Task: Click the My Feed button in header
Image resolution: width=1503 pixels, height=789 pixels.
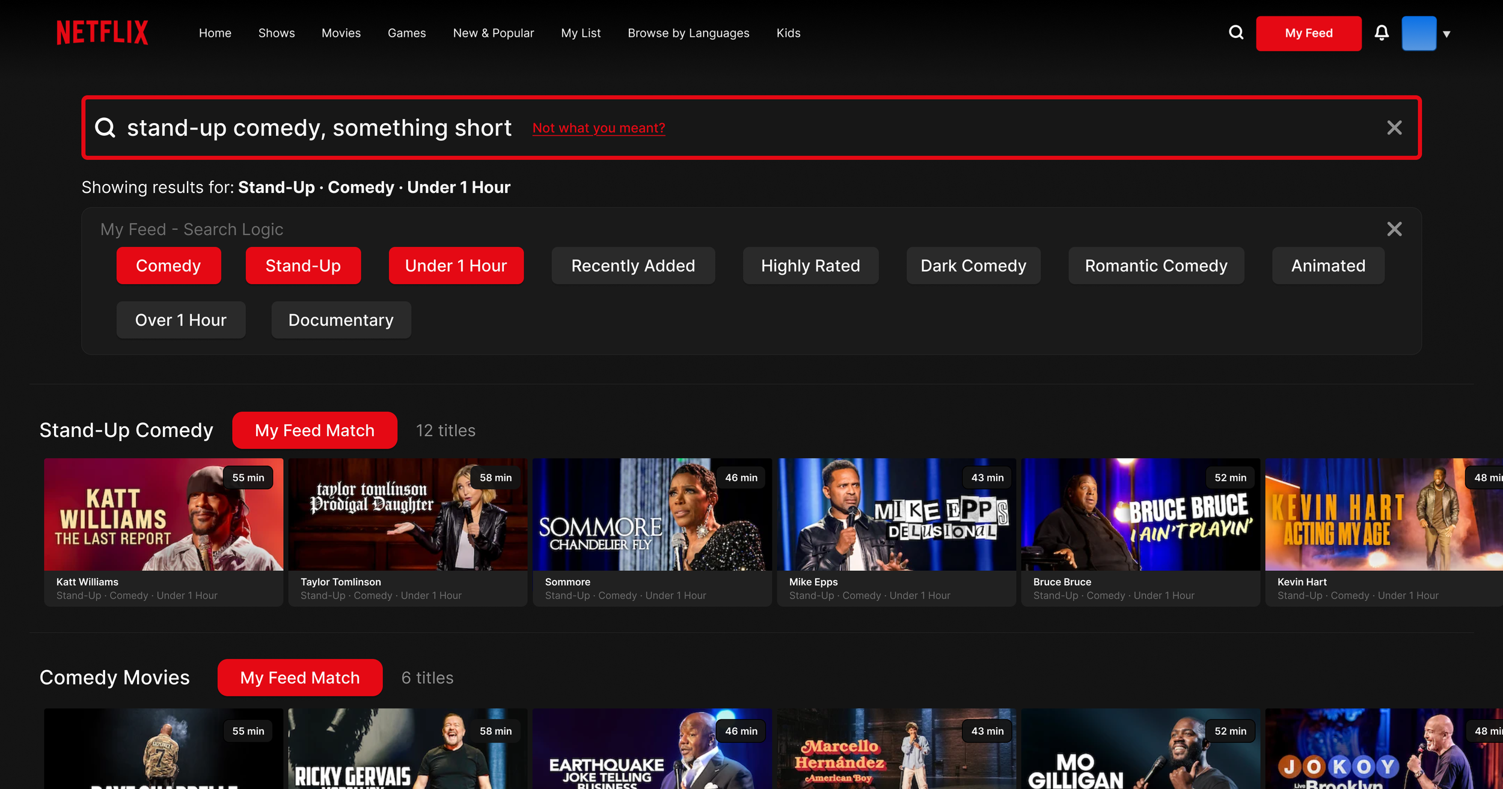Action: coord(1308,34)
